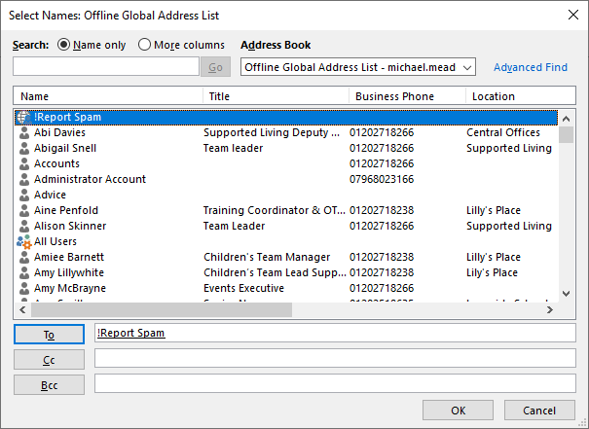Click the person icon beside Alison Skinner
589x429 pixels.
[x=24, y=226]
